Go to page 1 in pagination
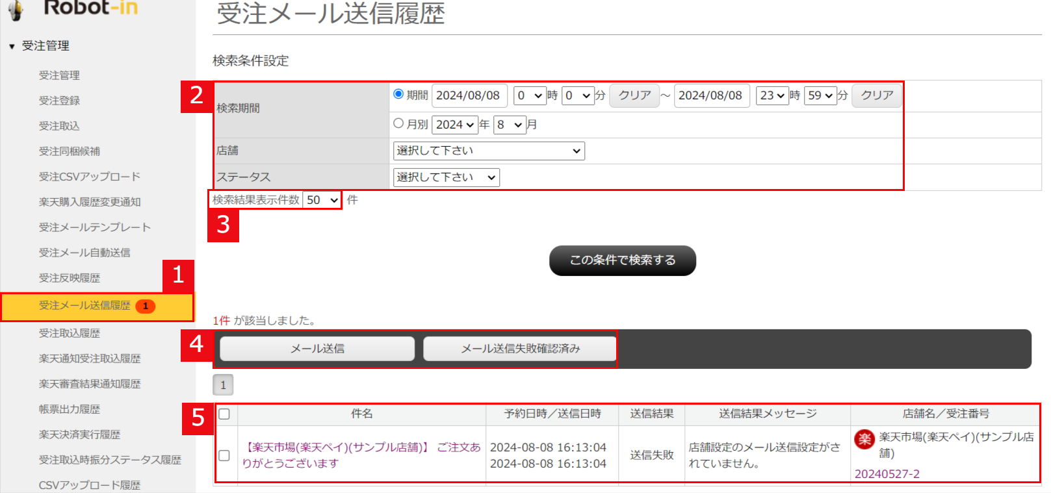 coord(223,385)
